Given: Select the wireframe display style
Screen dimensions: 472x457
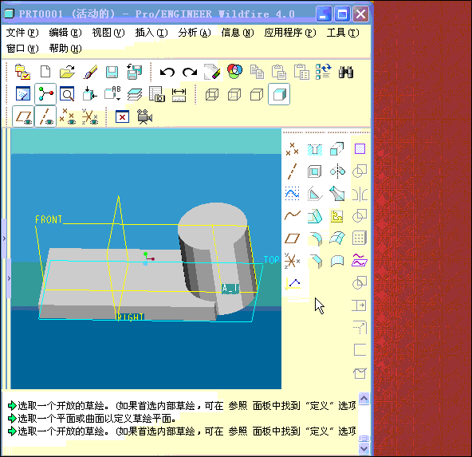Looking at the screenshot, I should [212, 95].
